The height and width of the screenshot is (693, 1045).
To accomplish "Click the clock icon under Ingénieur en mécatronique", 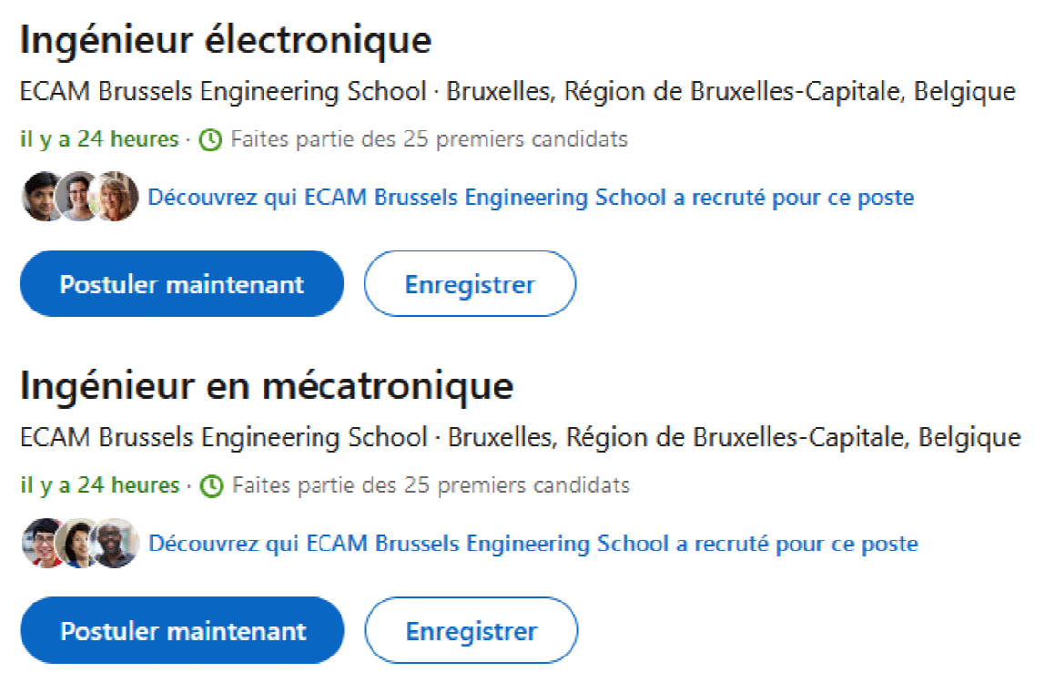I will tap(212, 485).
